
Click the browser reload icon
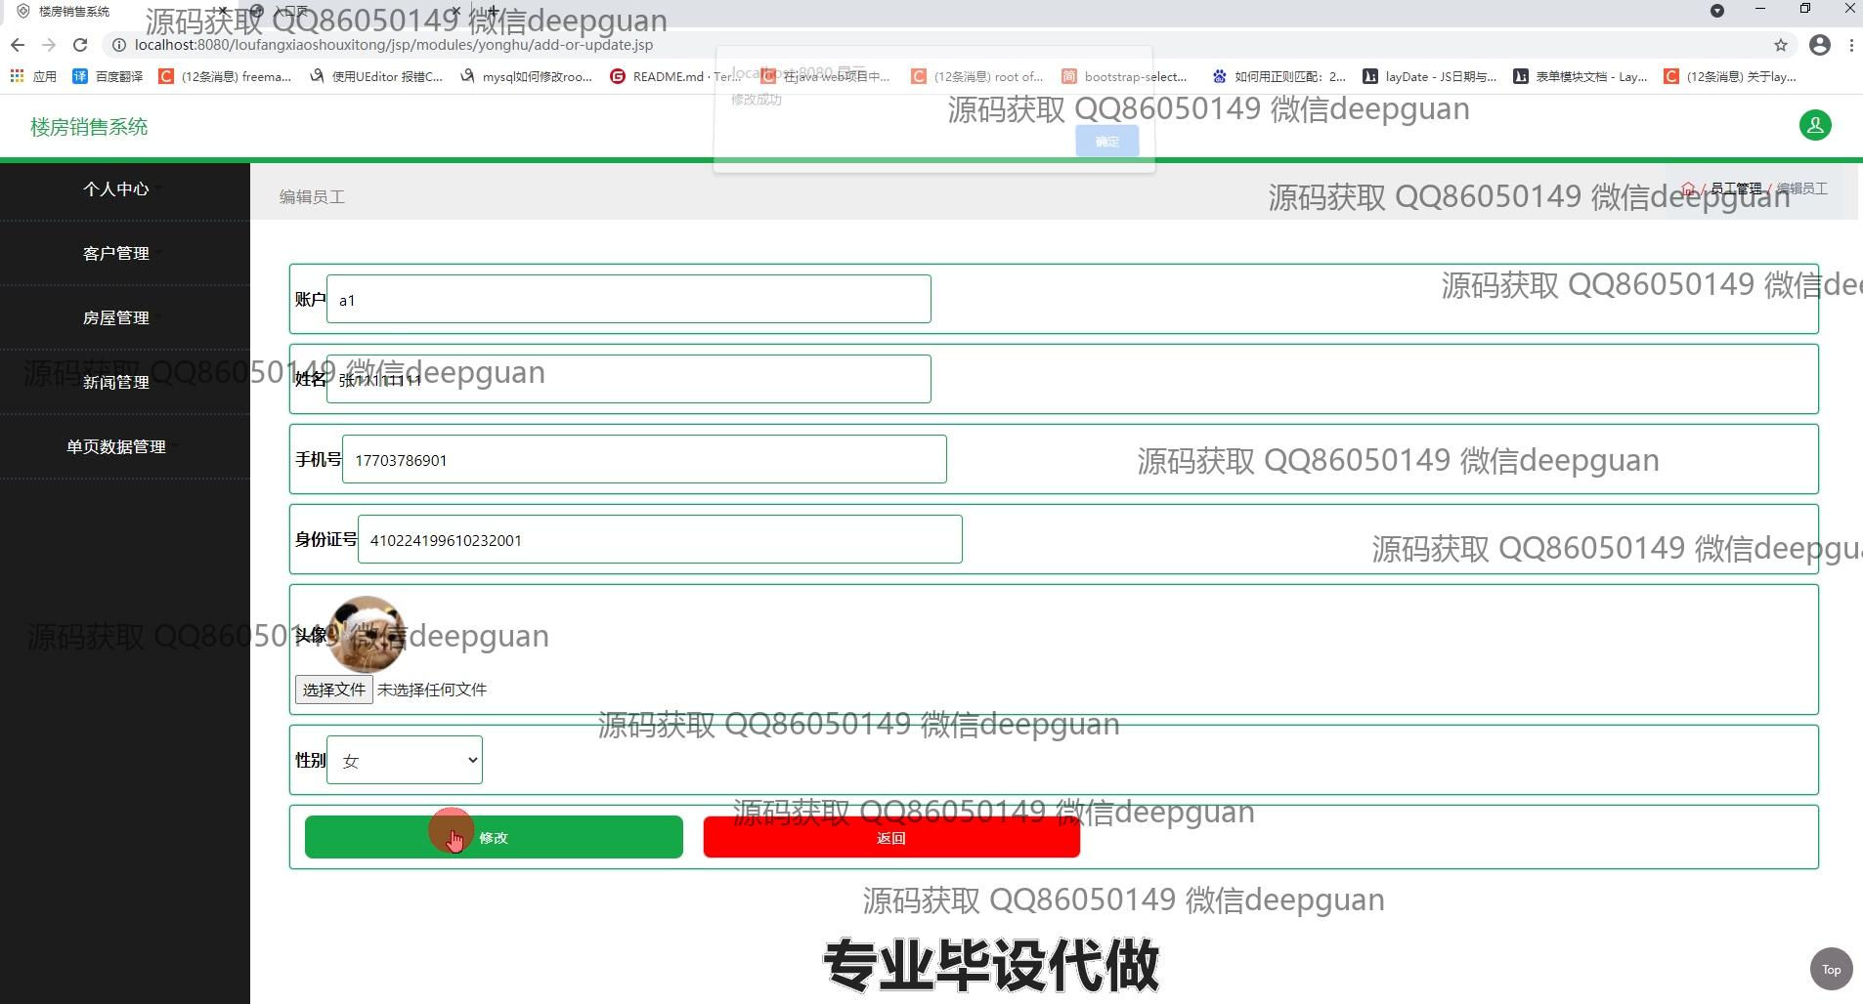coord(80,45)
